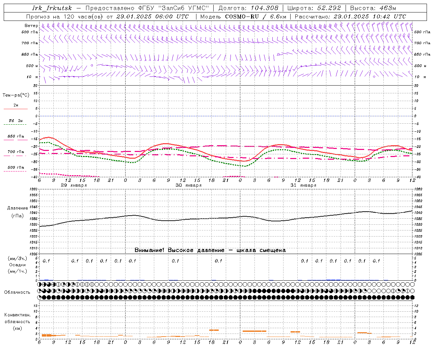This screenshot has width=432, height=345.
Task: Click the "Давление" pressure panel label
Action: pyautogui.click(x=18, y=208)
